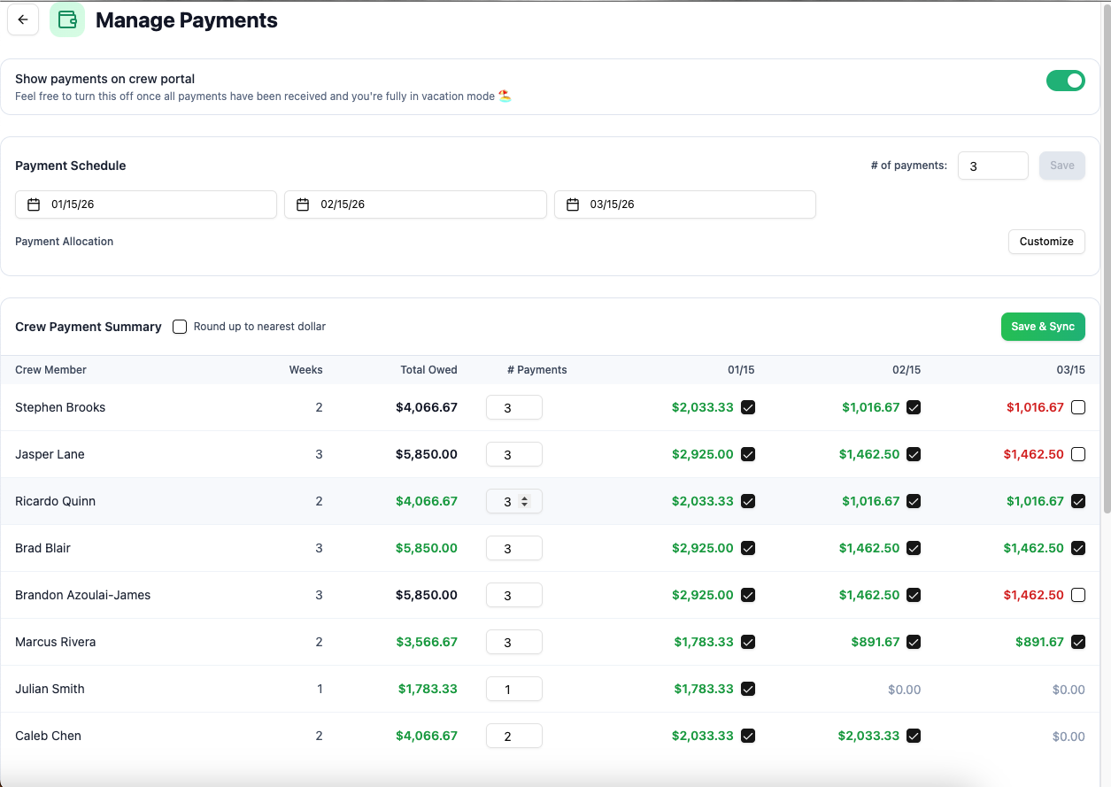Click the name Ricardo Quinn

coord(55,501)
